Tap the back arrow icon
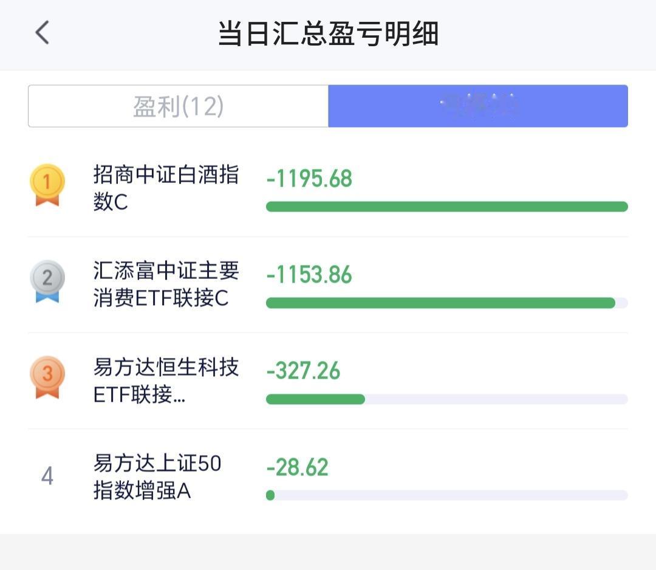Image resolution: width=656 pixels, height=570 pixels. 42,33
